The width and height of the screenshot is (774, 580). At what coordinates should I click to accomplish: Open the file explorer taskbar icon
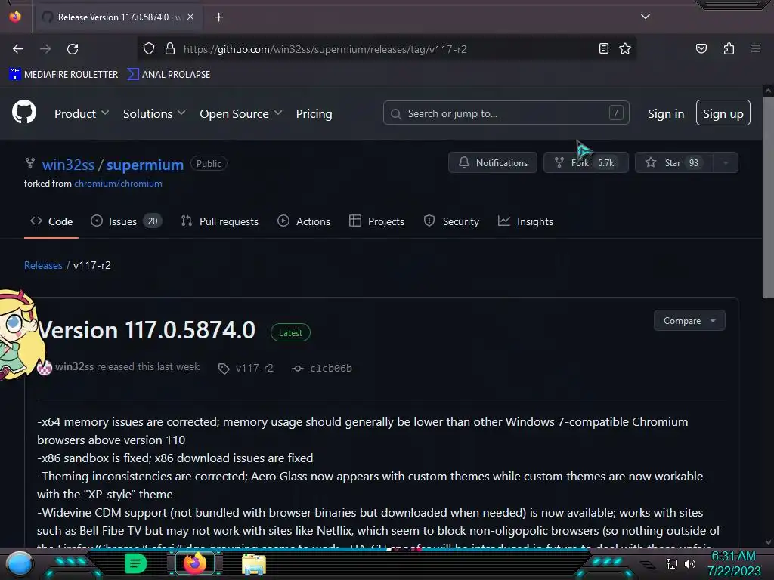click(x=254, y=563)
